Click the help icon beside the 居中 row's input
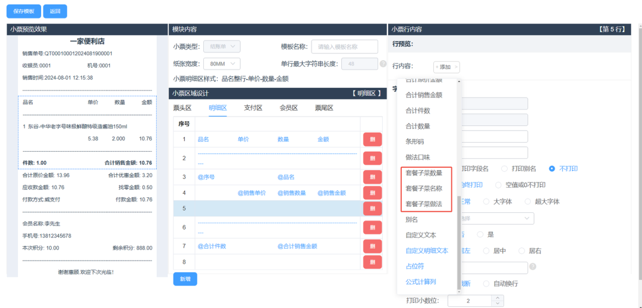The height and width of the screenshot is (308, 642). pos(533,266)
